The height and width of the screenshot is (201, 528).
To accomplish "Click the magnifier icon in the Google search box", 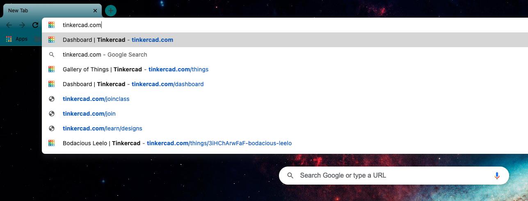I will pos(290,176).
